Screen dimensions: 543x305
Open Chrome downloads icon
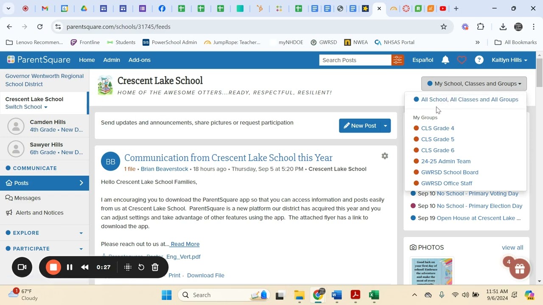click(x=503, y=27)
